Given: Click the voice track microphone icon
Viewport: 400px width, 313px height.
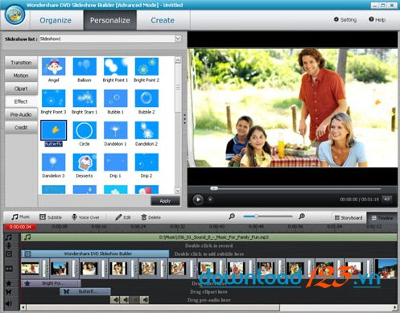Looking at the screenshot, I should [x=9, y=245].
